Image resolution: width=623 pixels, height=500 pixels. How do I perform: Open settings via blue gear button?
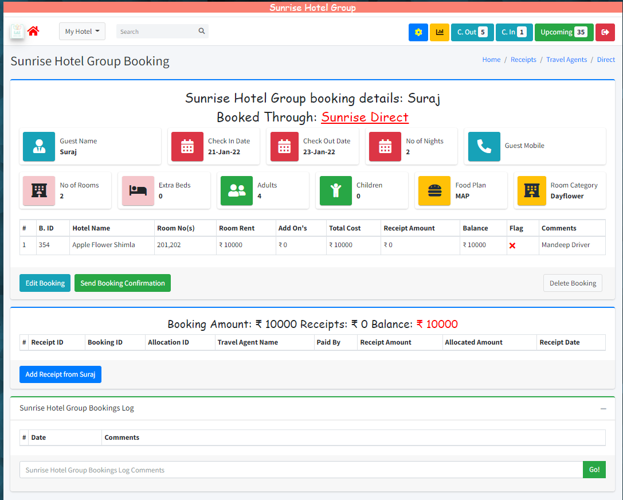418,32
